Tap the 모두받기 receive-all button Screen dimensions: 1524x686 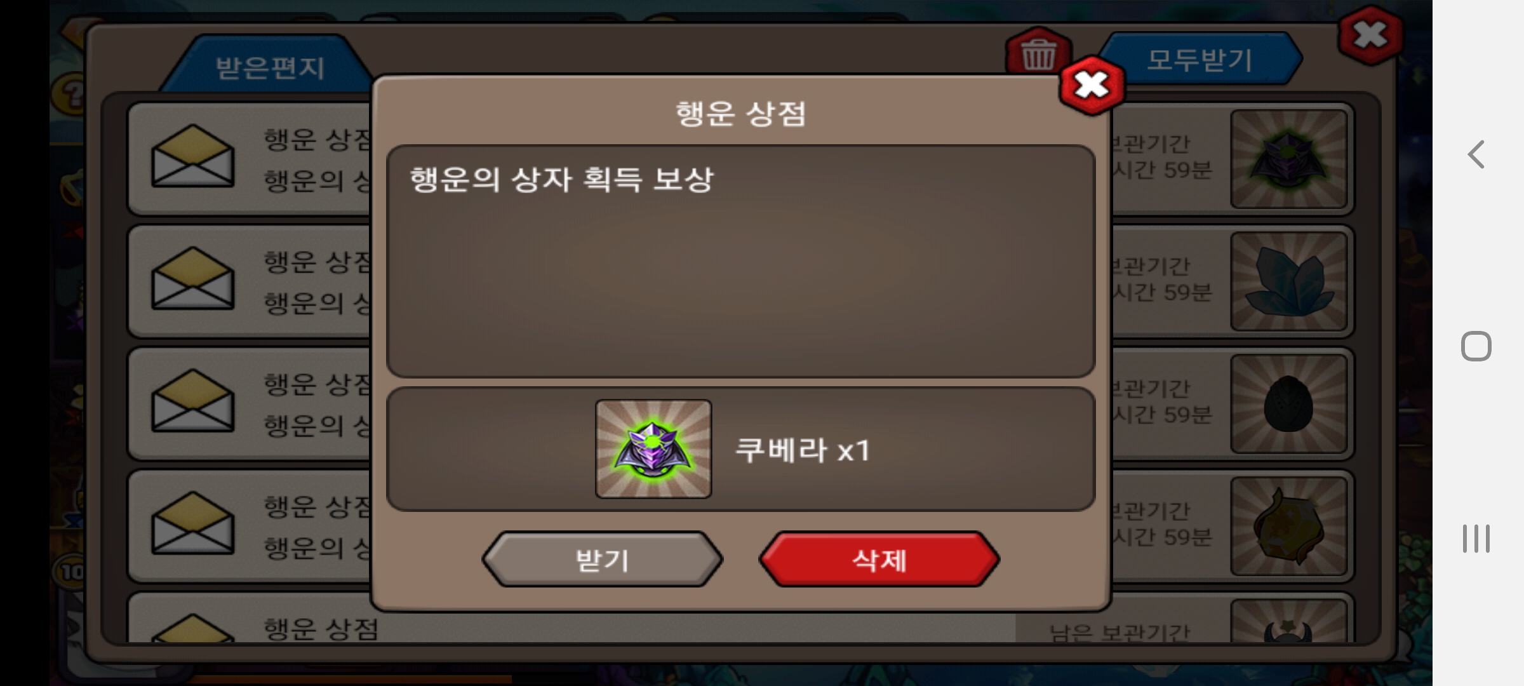click(x=1200, y=59)
